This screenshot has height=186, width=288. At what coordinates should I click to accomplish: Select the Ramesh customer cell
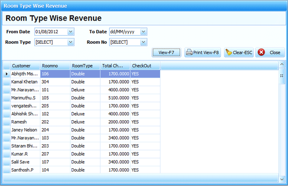click(25, 122)
